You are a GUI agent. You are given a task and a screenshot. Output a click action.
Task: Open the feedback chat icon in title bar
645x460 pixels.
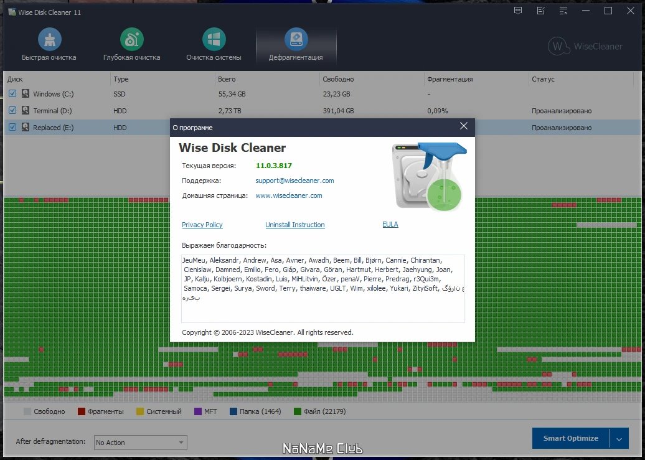pos(518,11)
